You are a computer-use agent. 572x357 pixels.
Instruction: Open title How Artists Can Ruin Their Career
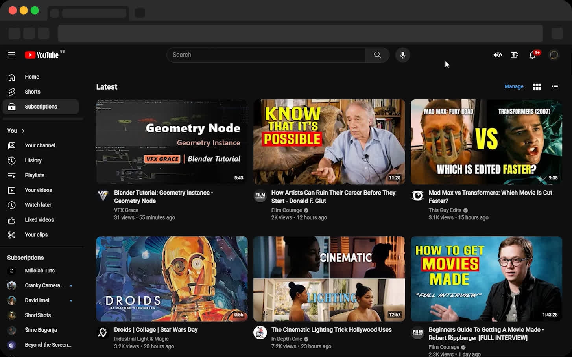[x=333, y=197]
